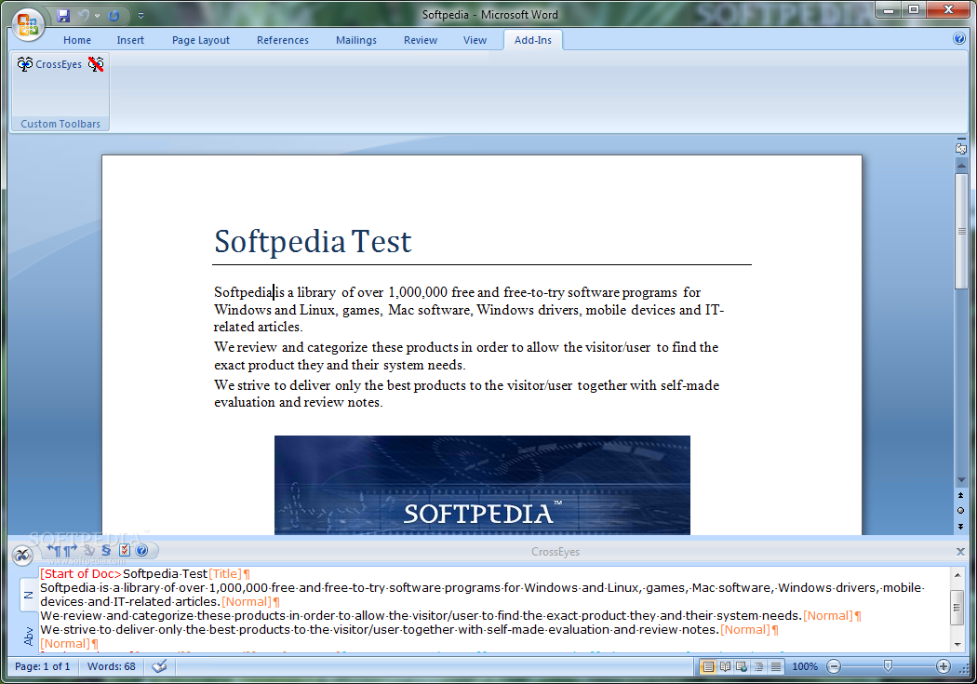The height and width of the screenshot is (684, 977).
Task: Switch to Web Layout view
Action: click(x=742, y=666)
